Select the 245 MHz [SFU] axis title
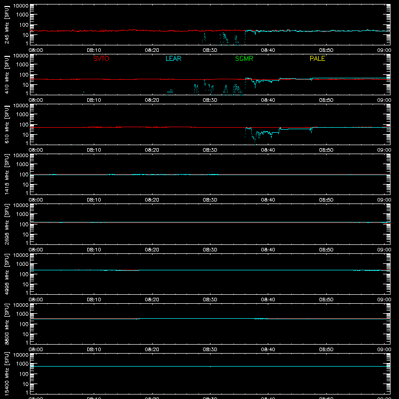 click(x=6, y=24)
